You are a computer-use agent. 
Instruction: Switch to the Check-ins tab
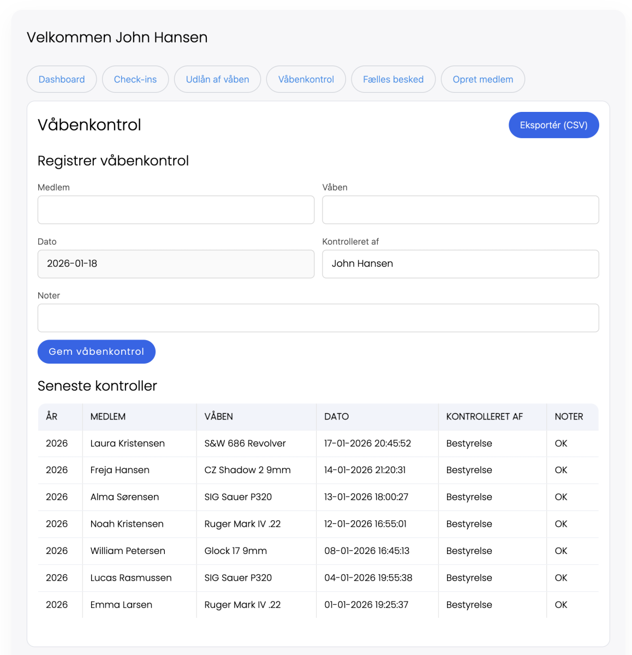click(x=135, y=80)
